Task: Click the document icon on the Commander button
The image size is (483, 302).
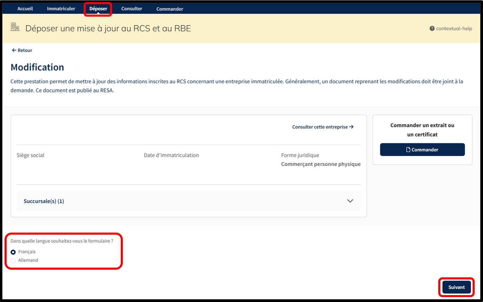Action: click(408, 150)
